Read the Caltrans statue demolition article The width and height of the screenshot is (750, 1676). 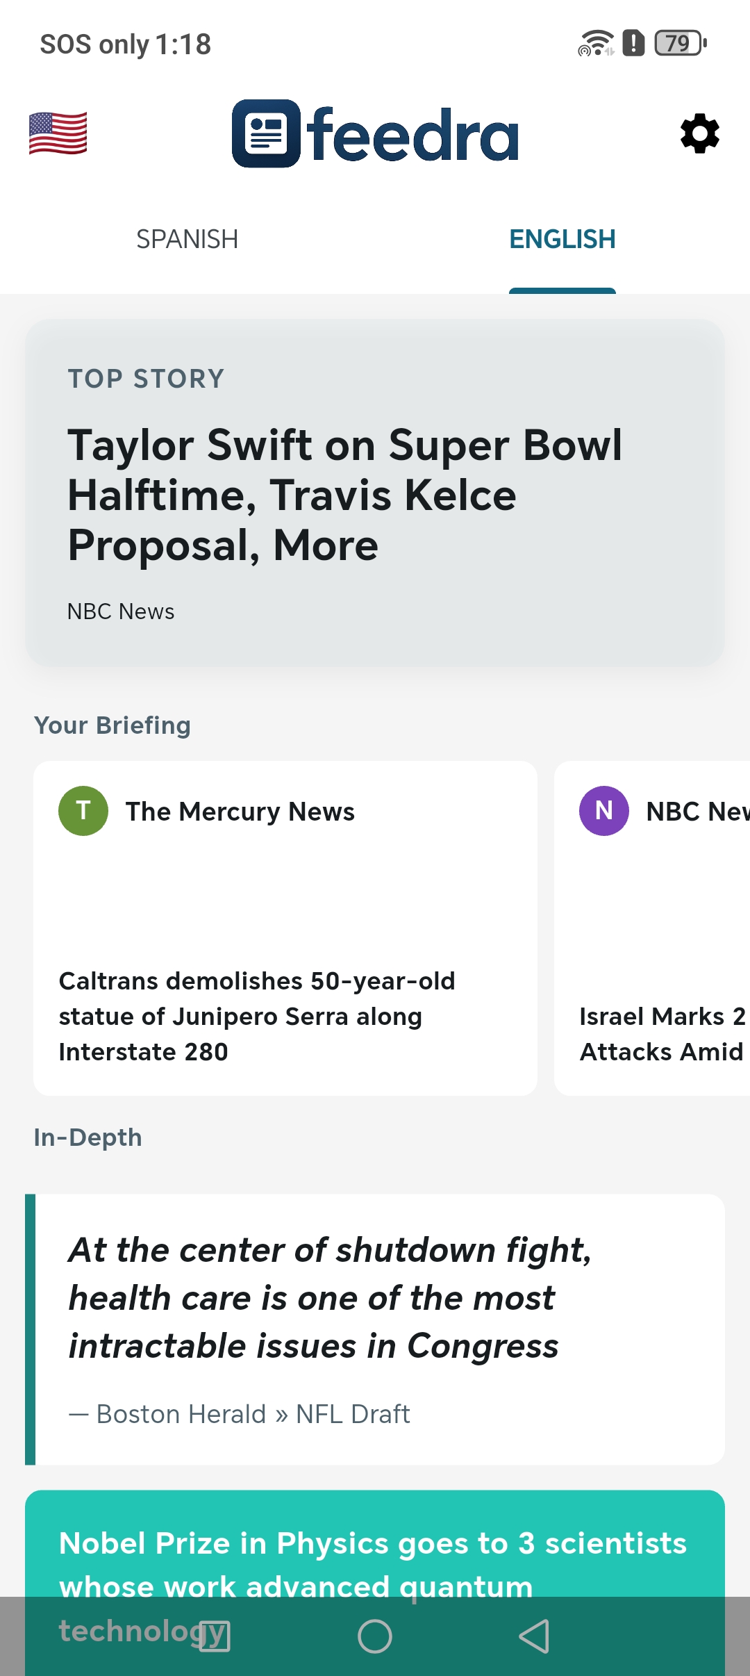257,1016
